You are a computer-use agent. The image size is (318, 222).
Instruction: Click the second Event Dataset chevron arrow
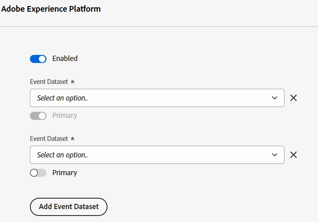pyautogui.click(x=275, y=155)
